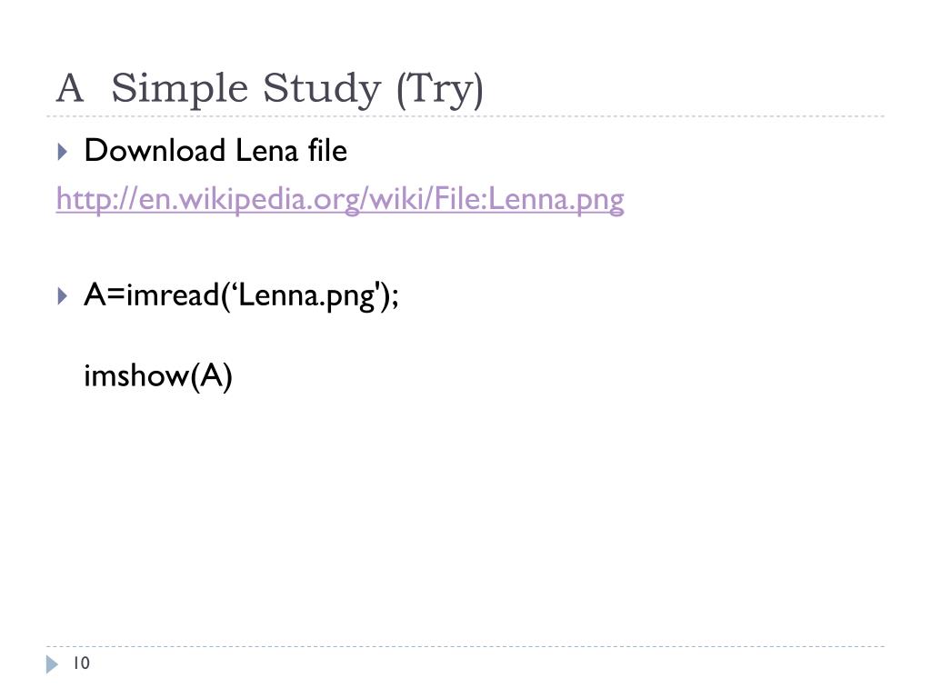Click File:Lenna.png portion of the URL

click(529, 198)
